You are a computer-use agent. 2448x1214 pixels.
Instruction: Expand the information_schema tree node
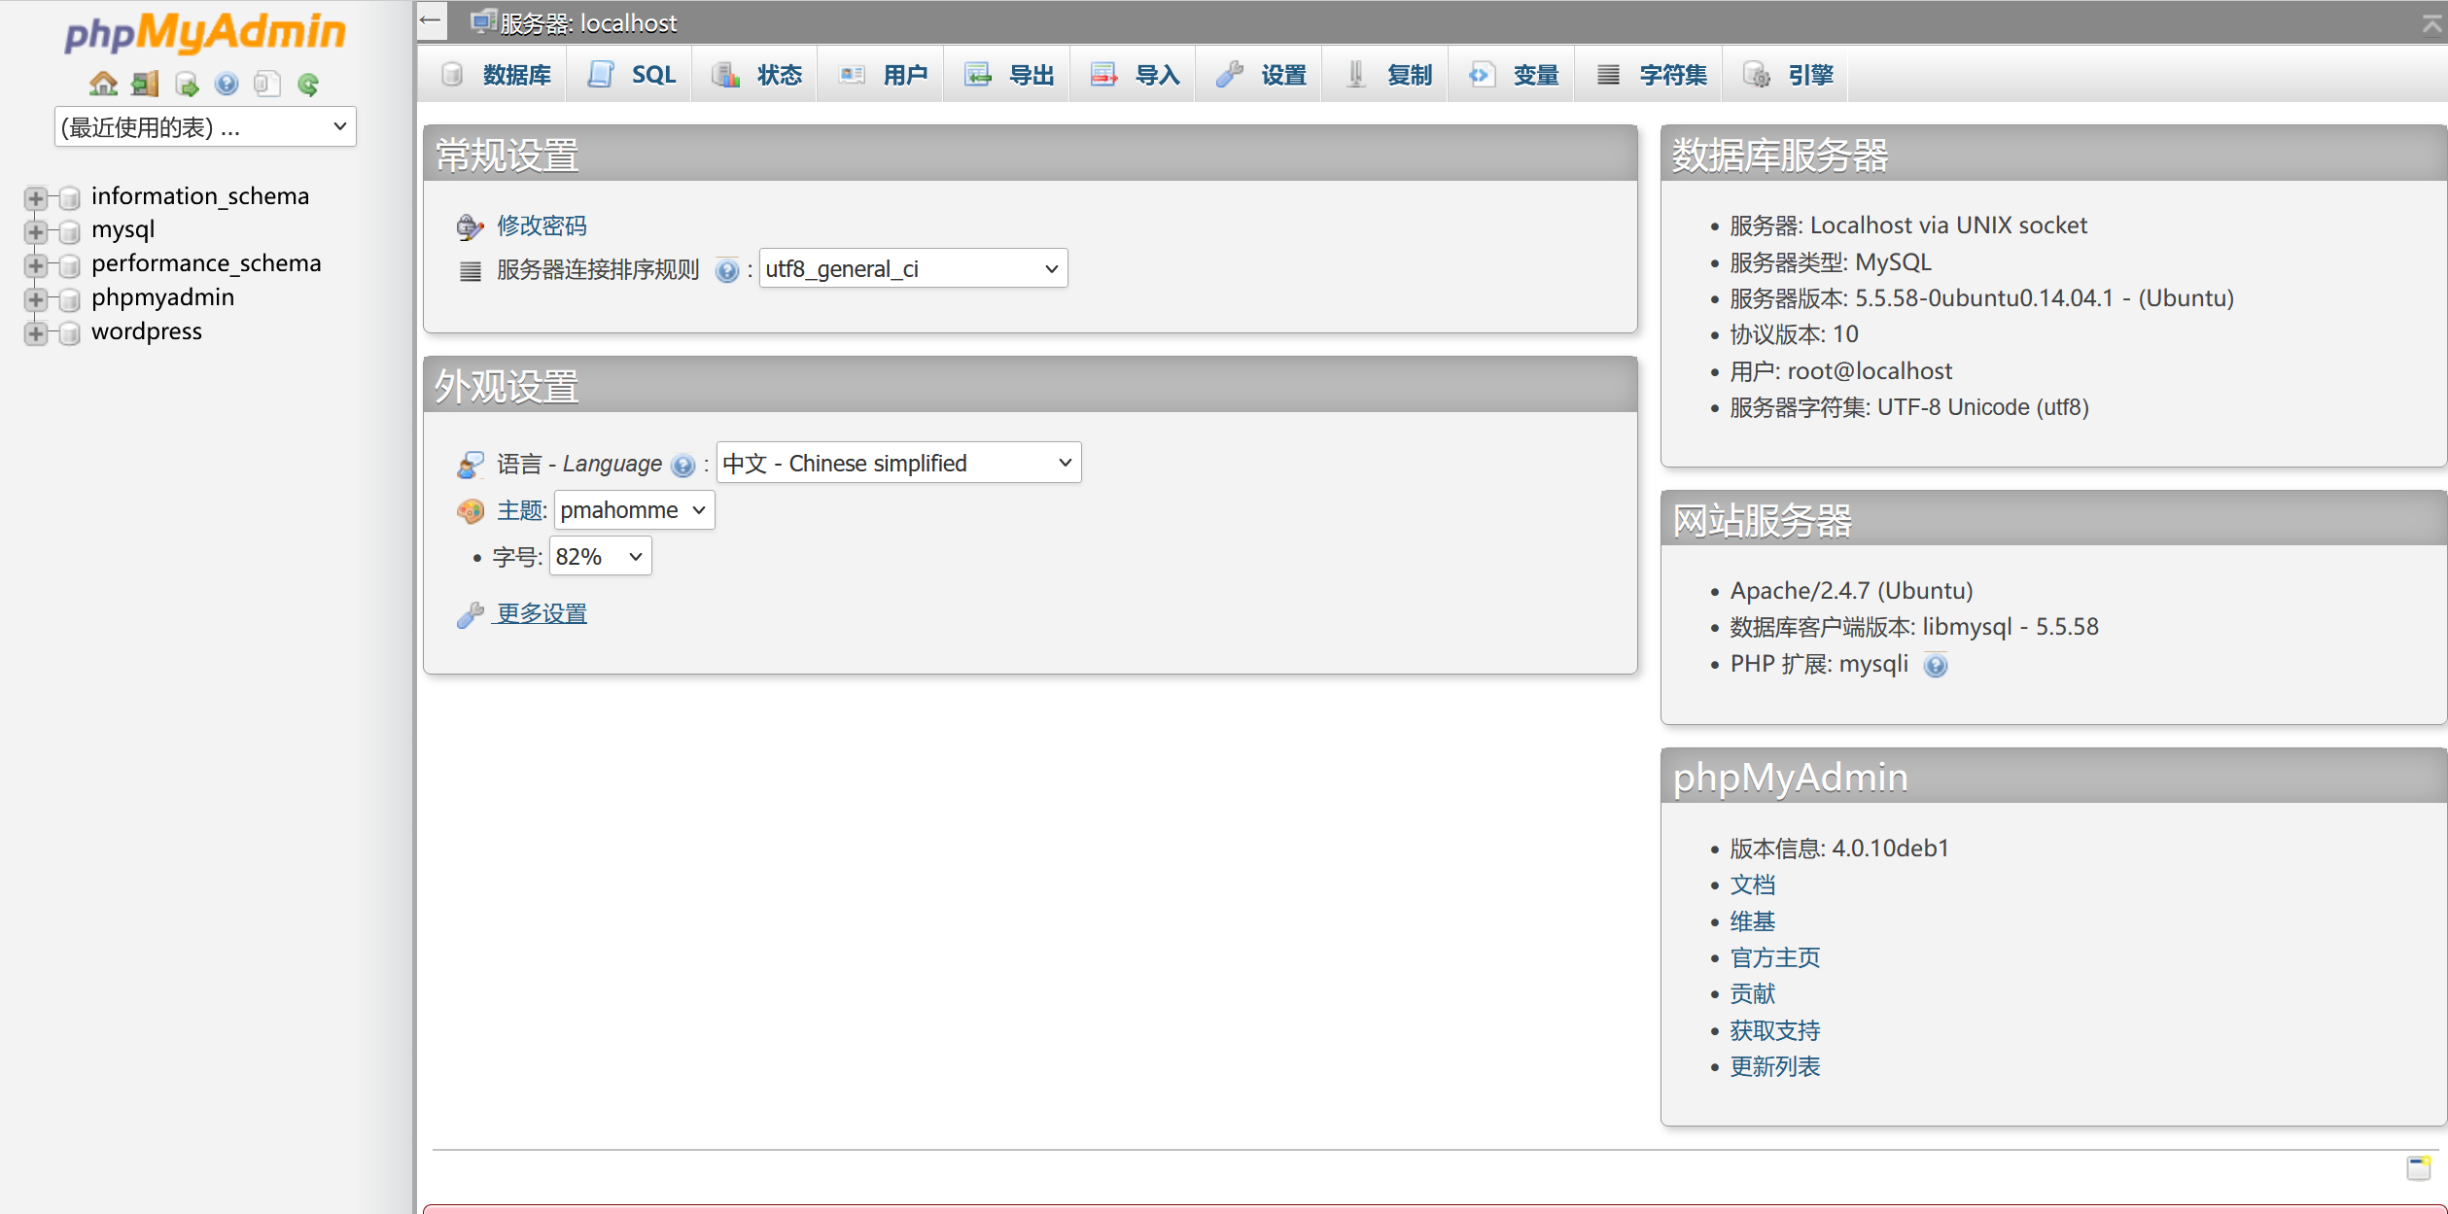click(x=35, y=198)
